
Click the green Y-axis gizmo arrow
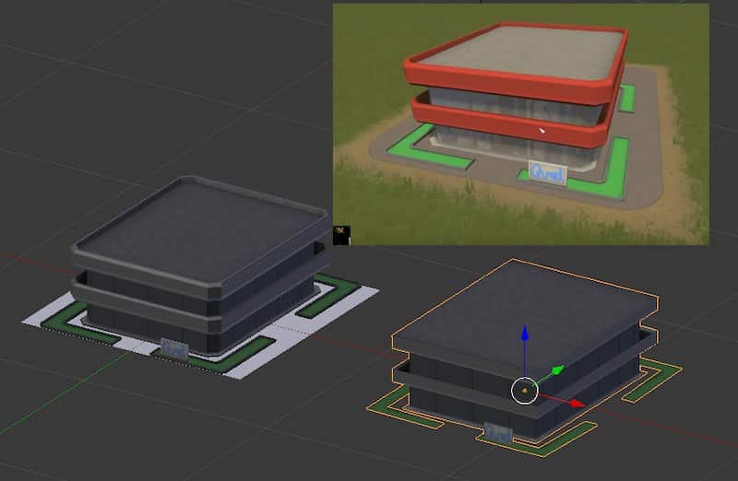click(557, 370)
